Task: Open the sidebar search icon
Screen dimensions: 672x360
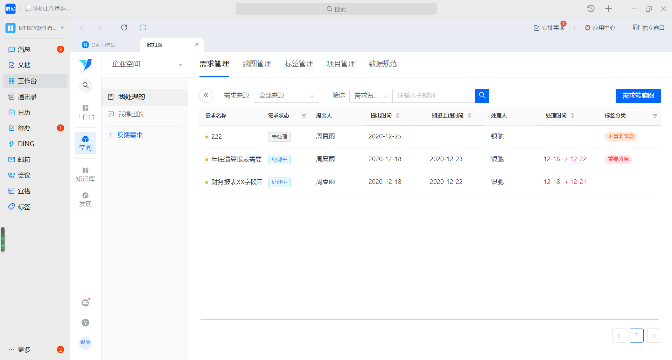Action: click(85, 85)
